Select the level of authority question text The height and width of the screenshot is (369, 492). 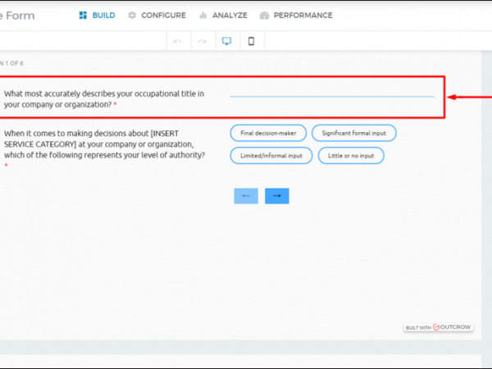pyautogui.click(x=103, y=143)
